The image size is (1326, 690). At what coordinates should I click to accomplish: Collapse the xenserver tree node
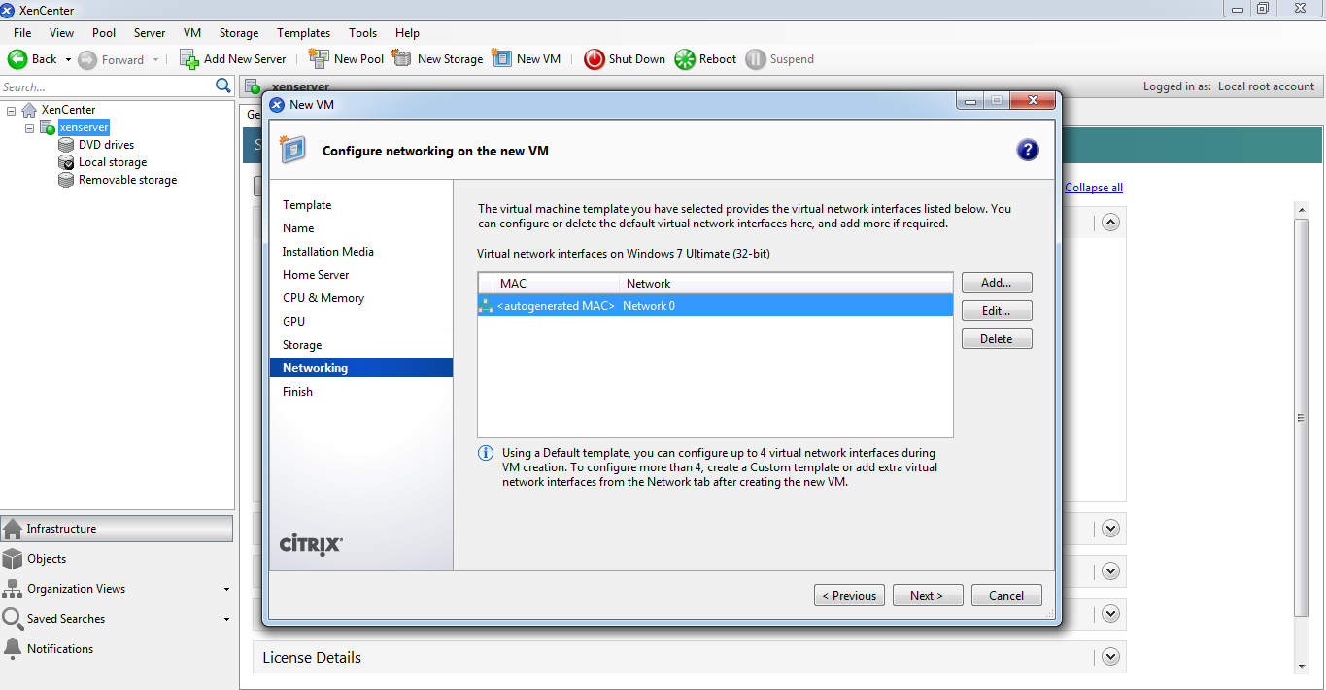[x=29, y=127]
